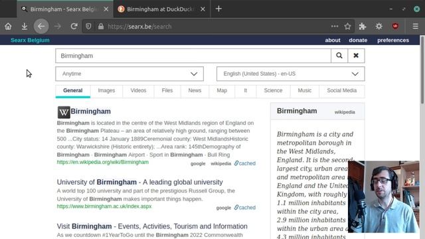The image size is (425, 239).
Task: Switch to Birmingham at DuckDuckGo tab
Action: (x=162, y=9)
